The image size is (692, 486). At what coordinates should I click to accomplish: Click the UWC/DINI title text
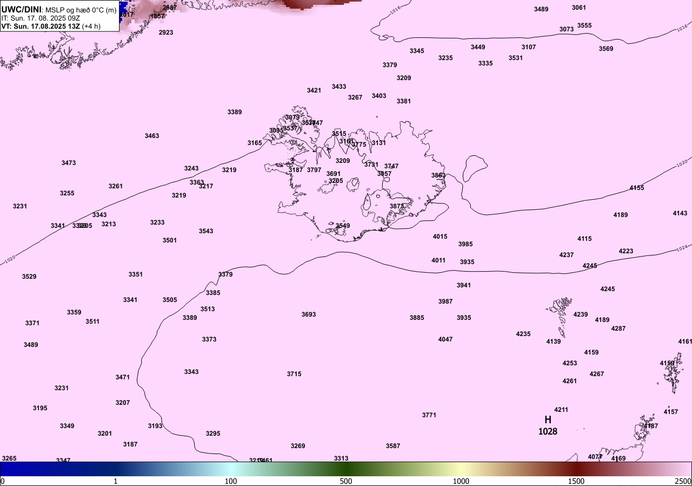21,9
